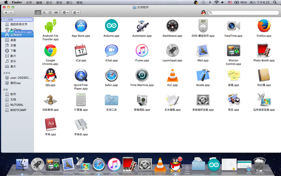This screenshot has height=176, width=281.
Task: Go forward with the right arrow button
Action: pyautogui.click(x=11, y=13)
